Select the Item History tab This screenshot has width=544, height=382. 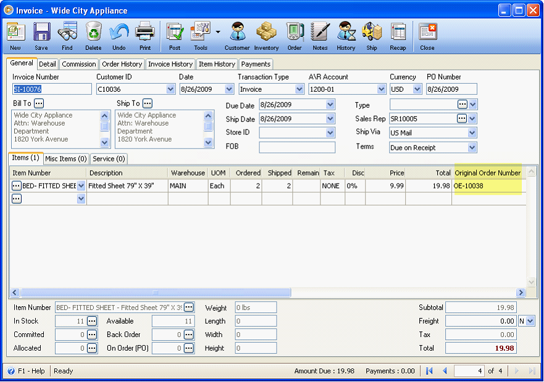[x=217, y=64]
